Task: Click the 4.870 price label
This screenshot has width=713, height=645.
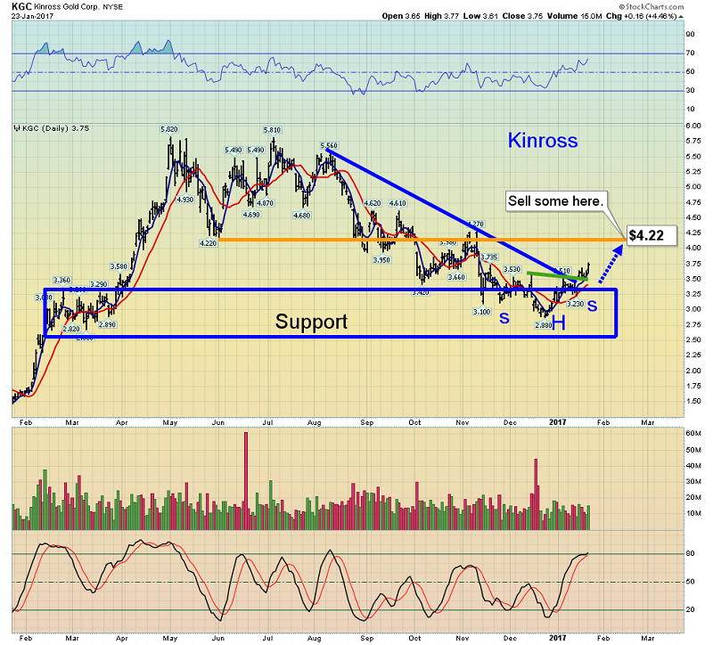Action: coord(265,203)
